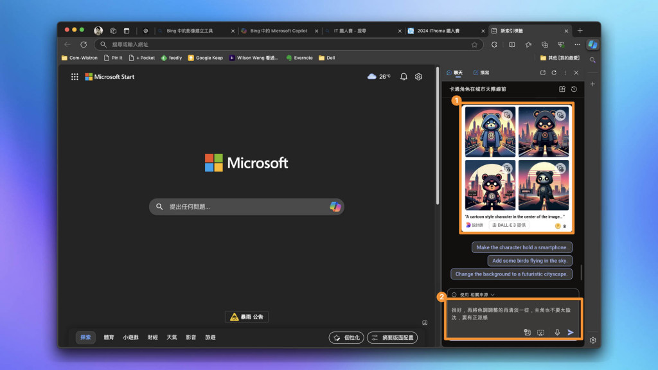Click 'Make the character hold a smartphone' suggestion

[x=522, y=247]
